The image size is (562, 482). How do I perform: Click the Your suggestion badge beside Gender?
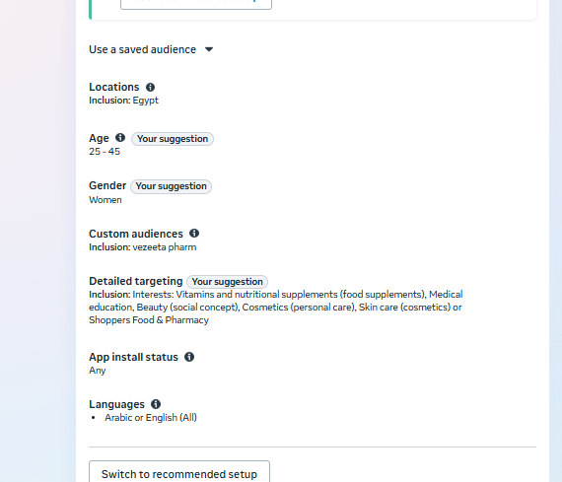pyautogui.click(x=171, y=186)
